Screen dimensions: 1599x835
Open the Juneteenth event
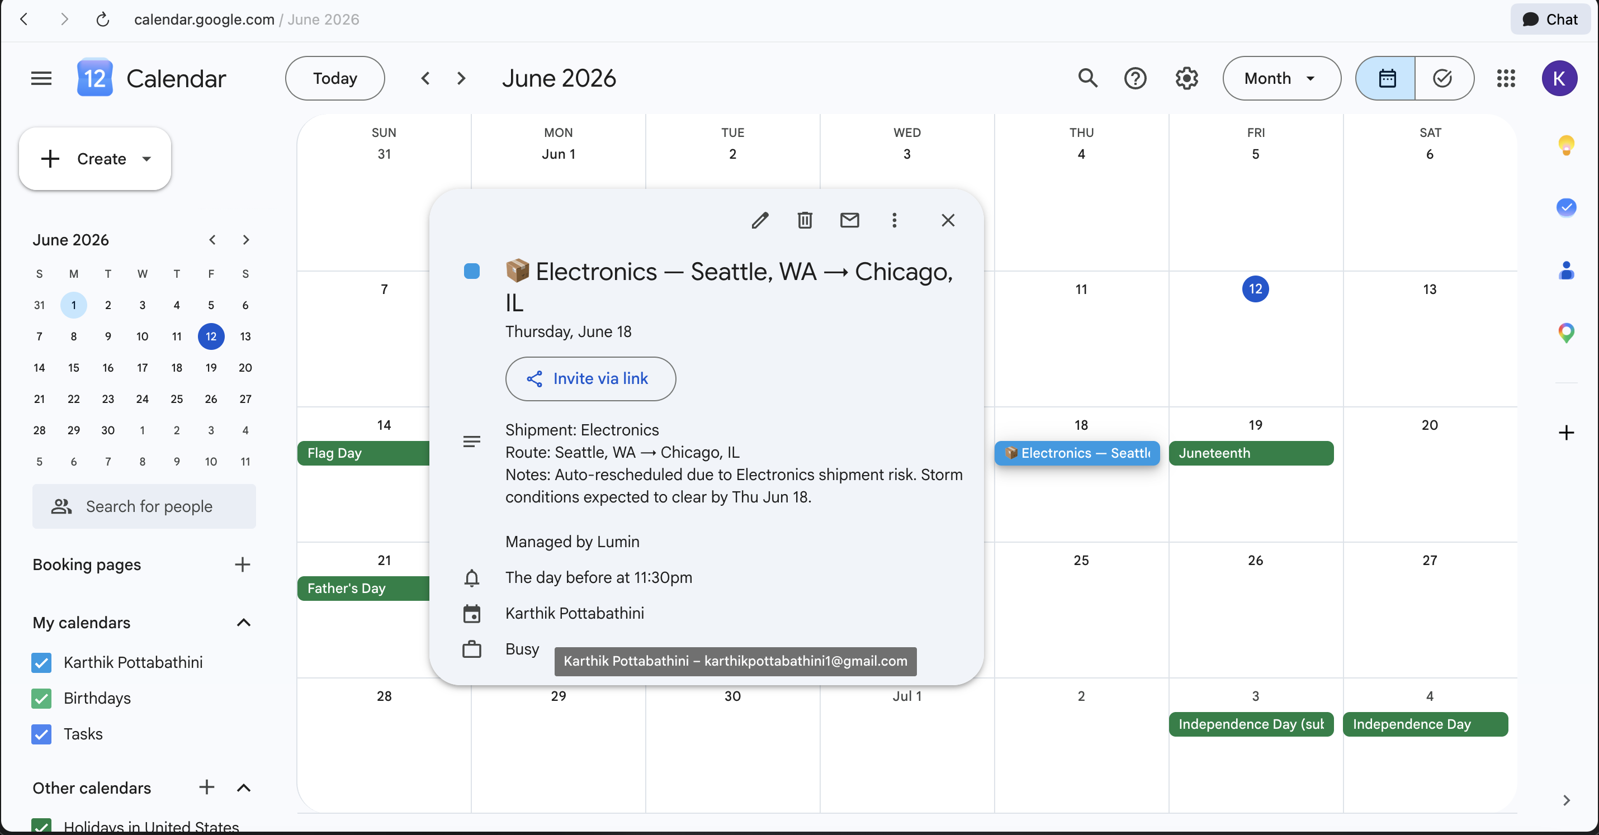(x=1251, y=453)
